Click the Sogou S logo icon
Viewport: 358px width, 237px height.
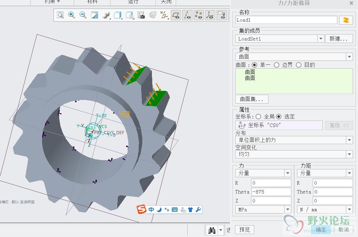click(142, 209)
